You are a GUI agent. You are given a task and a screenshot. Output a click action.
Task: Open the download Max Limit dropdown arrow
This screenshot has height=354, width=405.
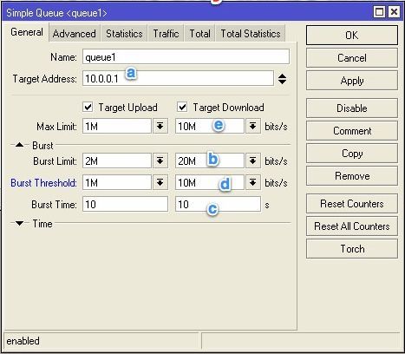click(253, 126)
